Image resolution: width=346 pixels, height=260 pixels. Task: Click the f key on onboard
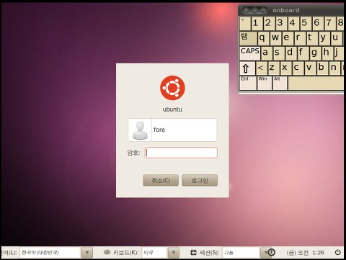[x=303, y=53]
